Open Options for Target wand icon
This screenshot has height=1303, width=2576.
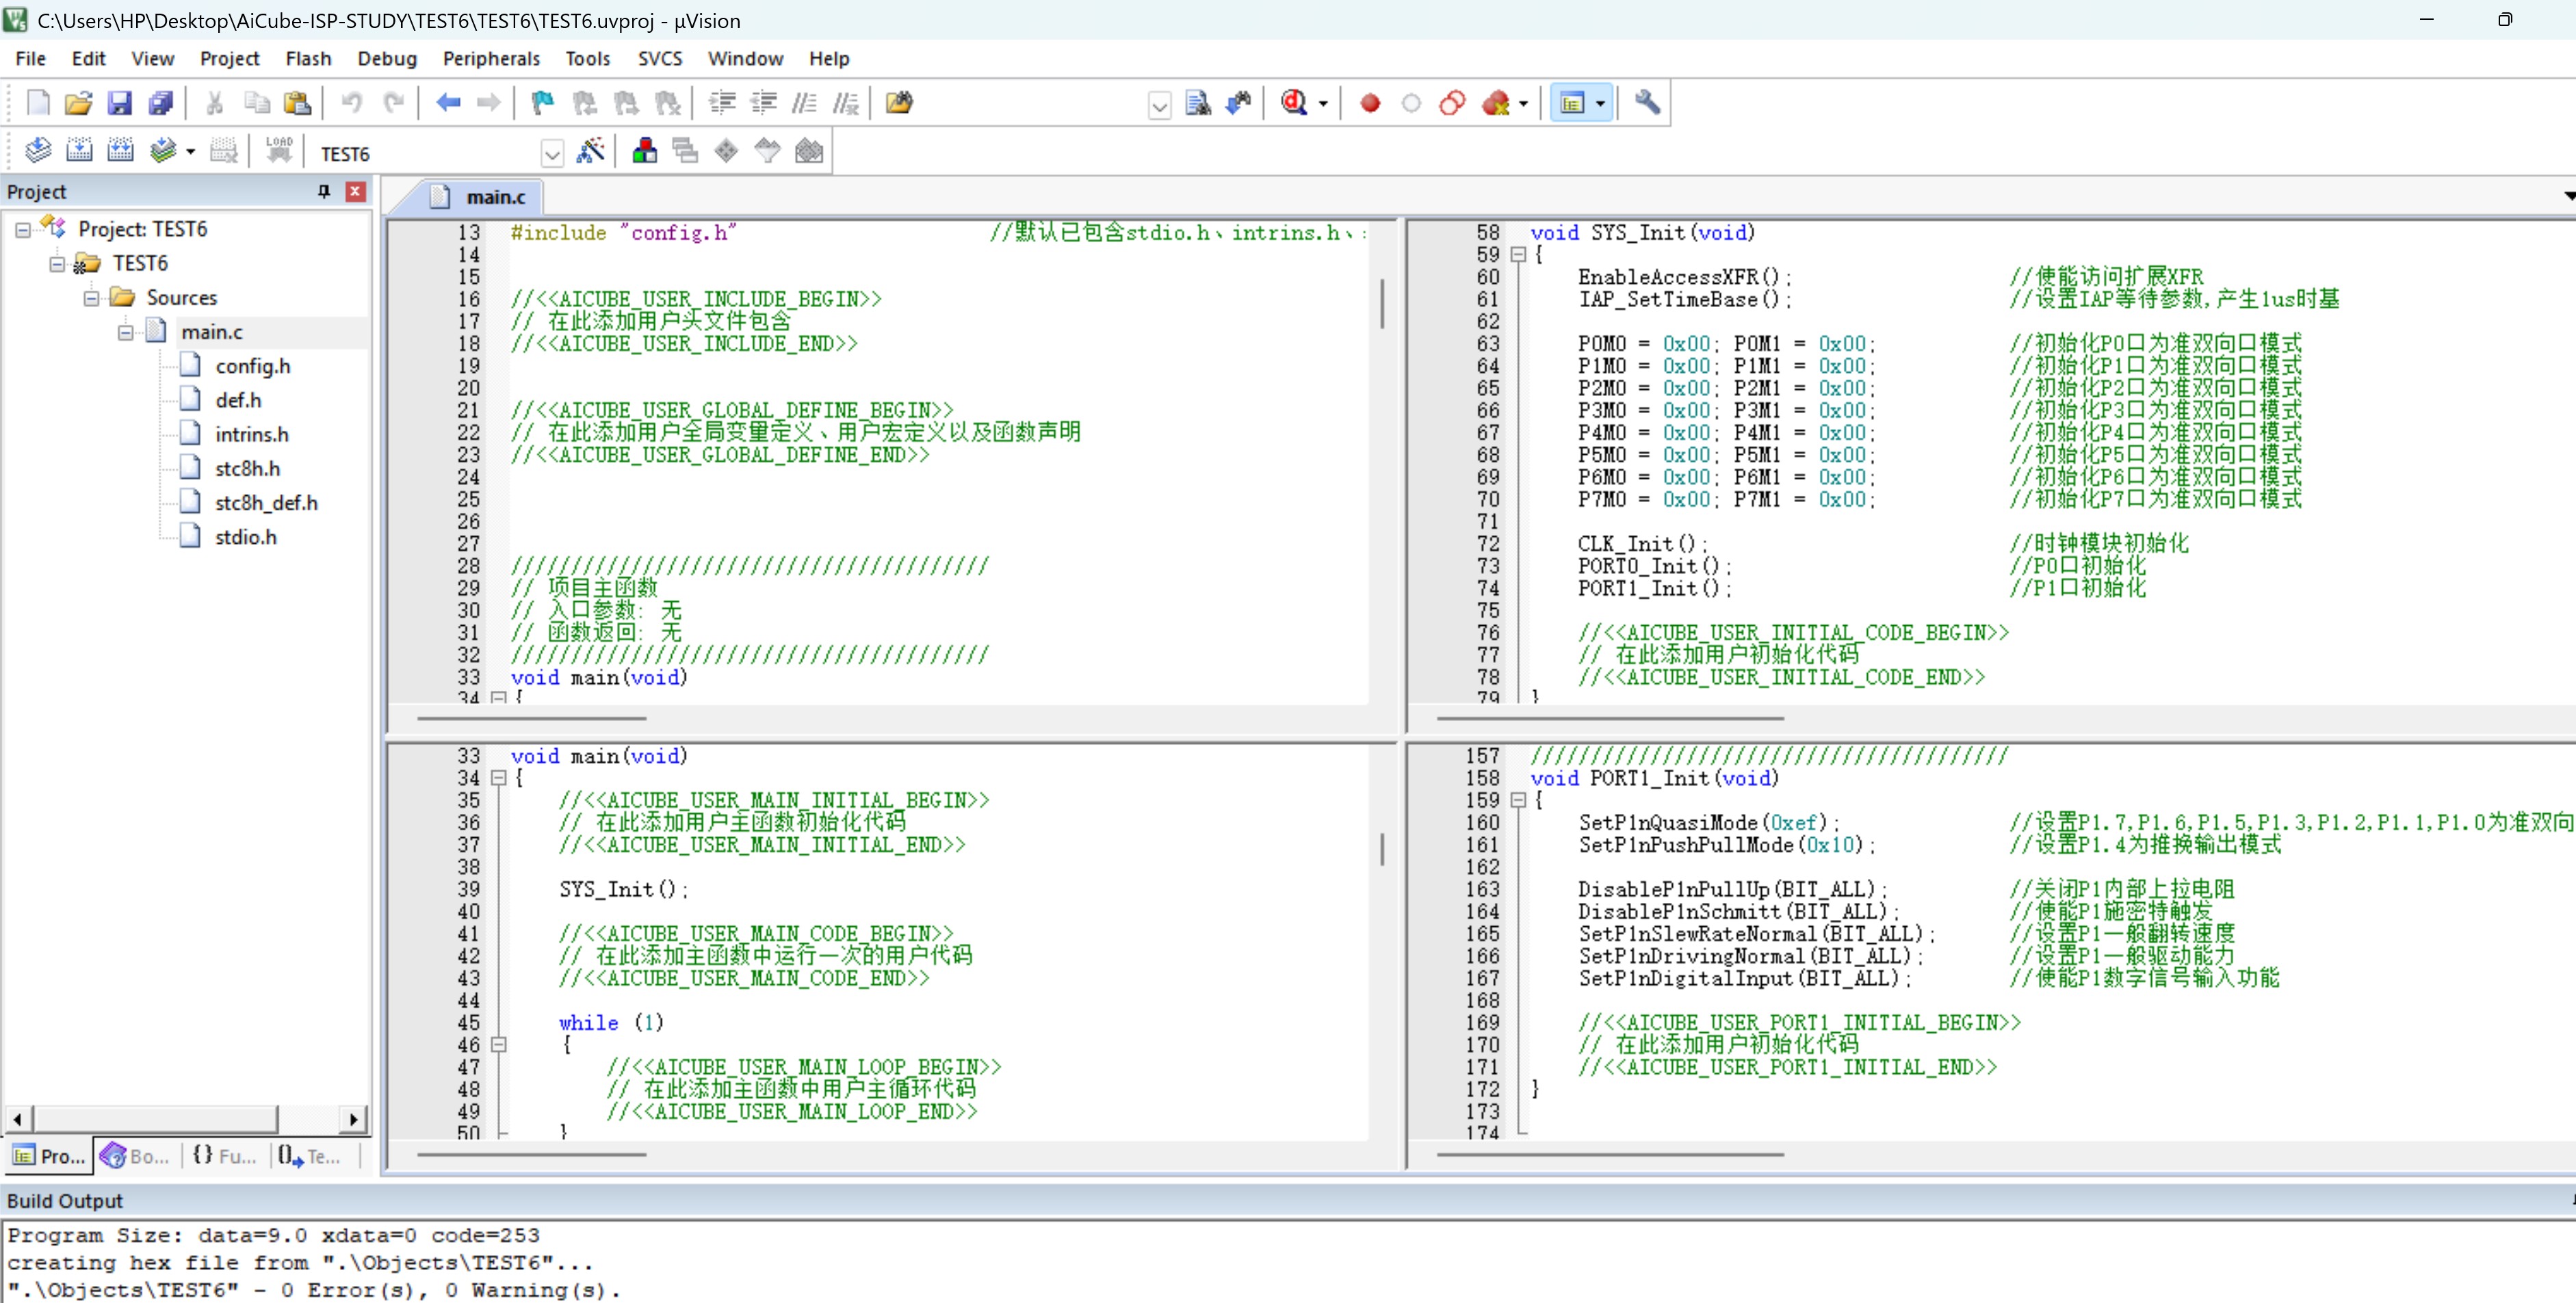tap(591, 151)
